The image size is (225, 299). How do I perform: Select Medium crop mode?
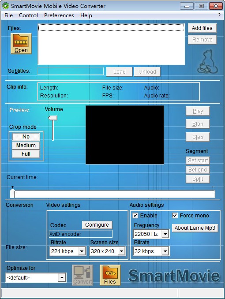click(x=26, y=145)
